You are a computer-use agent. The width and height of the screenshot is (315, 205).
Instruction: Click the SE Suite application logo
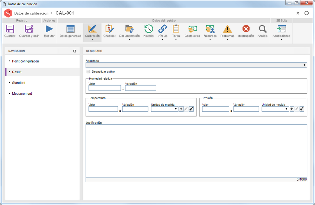(8, 13)
